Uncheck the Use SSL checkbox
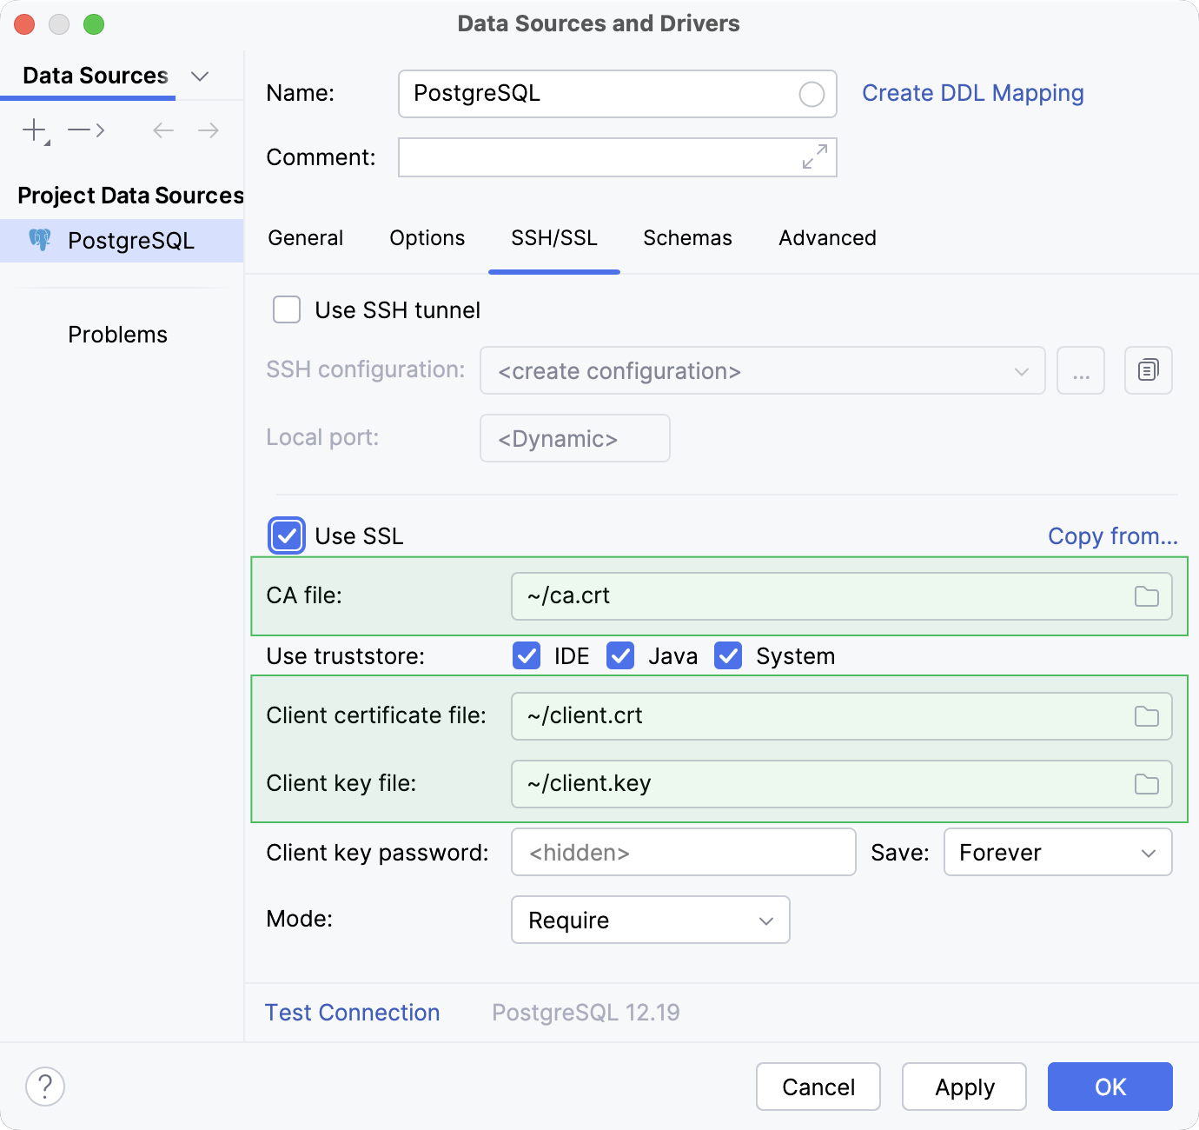Viewport: 1199px width, 1130px height. (x=287, y=536)
